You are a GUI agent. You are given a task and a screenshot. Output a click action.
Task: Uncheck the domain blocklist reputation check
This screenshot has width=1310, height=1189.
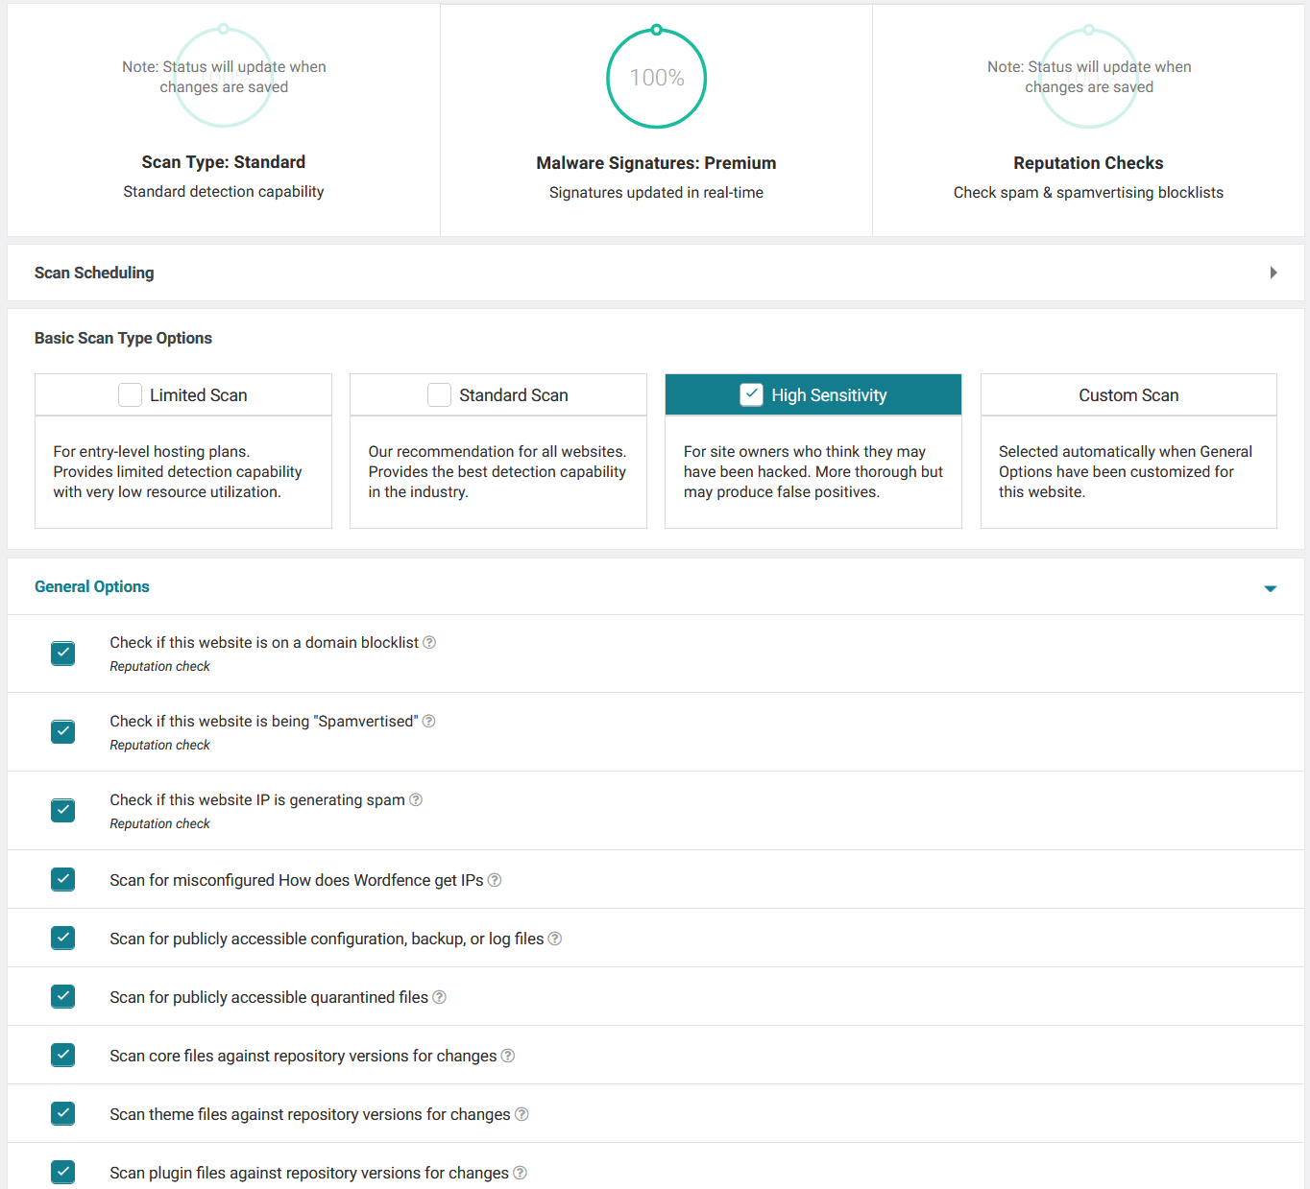(x=63, y=654)
